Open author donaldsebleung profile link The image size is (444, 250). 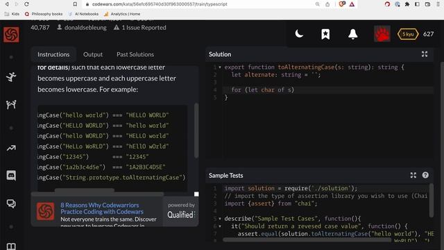(85, 28)
